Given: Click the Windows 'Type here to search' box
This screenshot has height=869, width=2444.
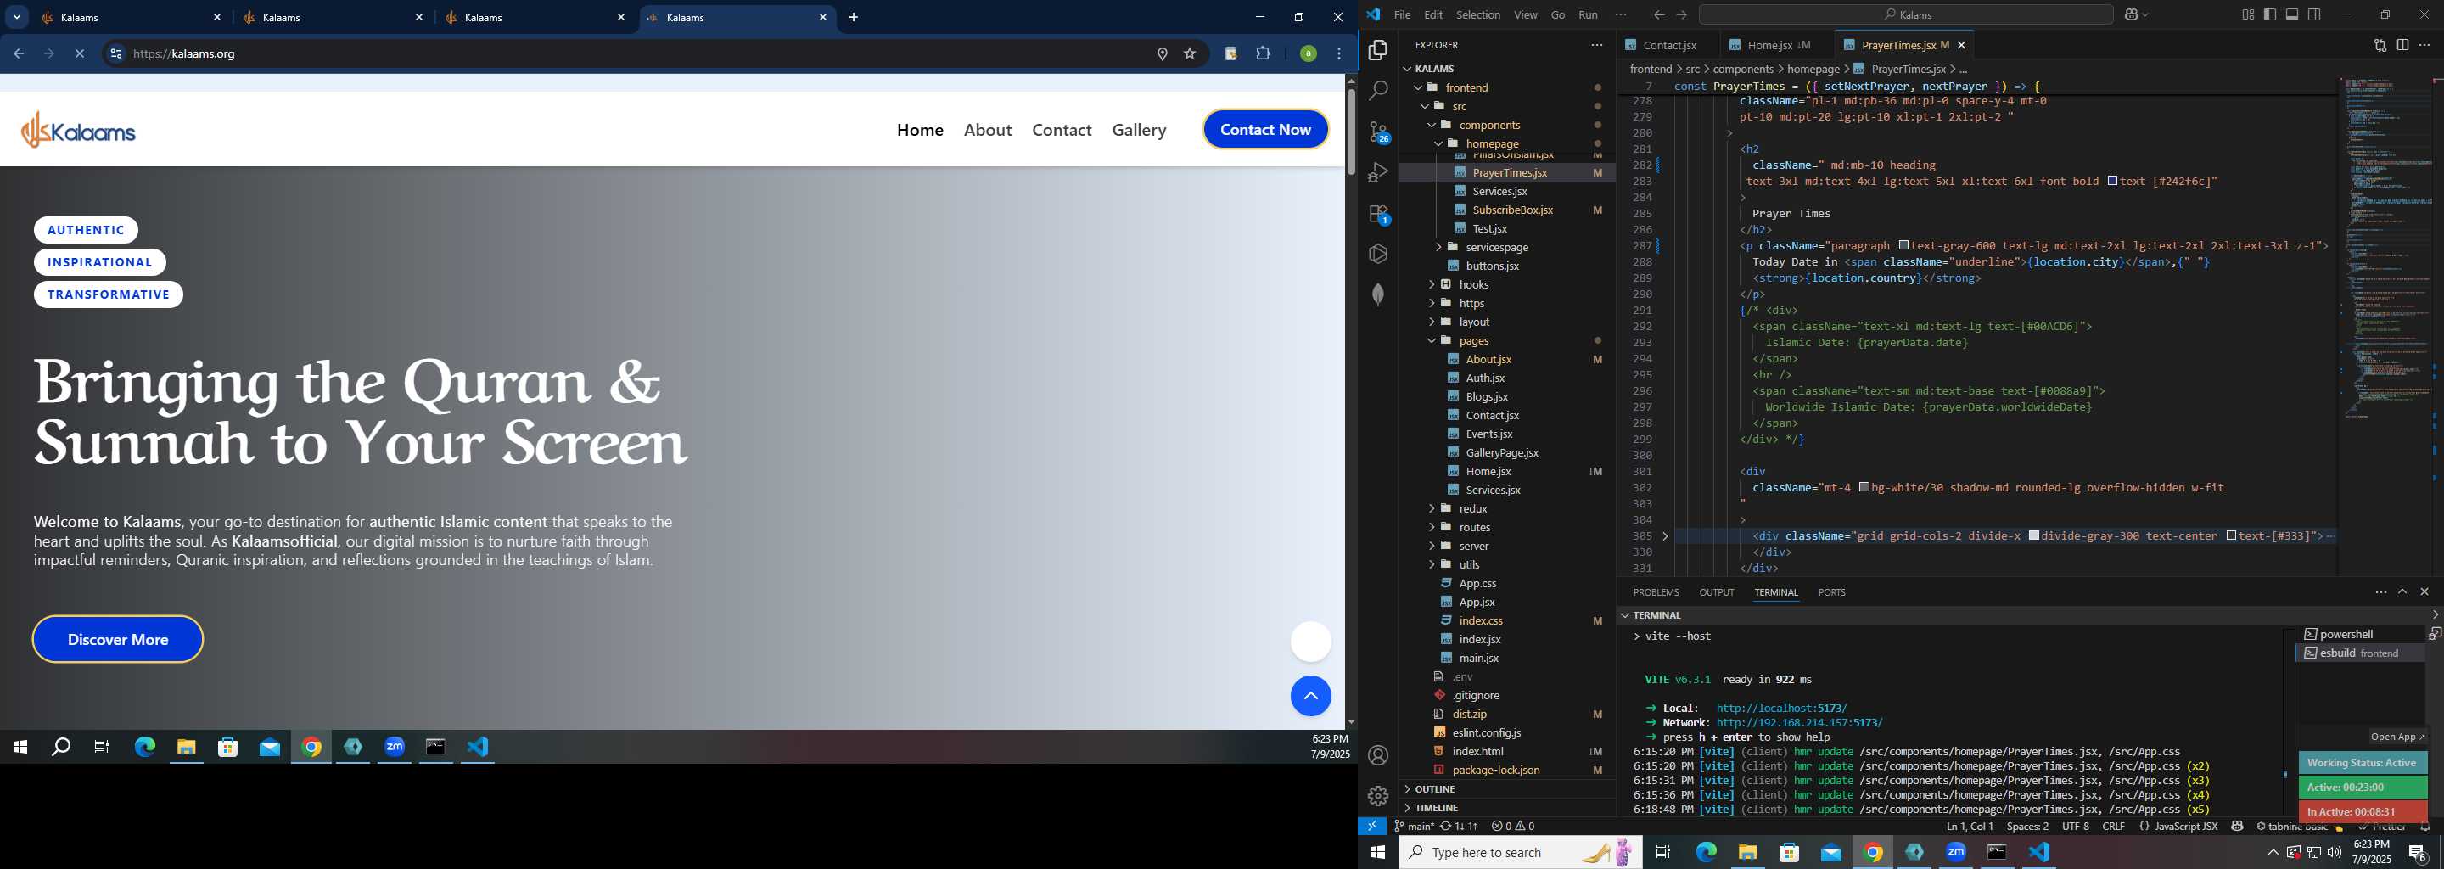Looking at the screenshot, I should (x=1520, y=852).
